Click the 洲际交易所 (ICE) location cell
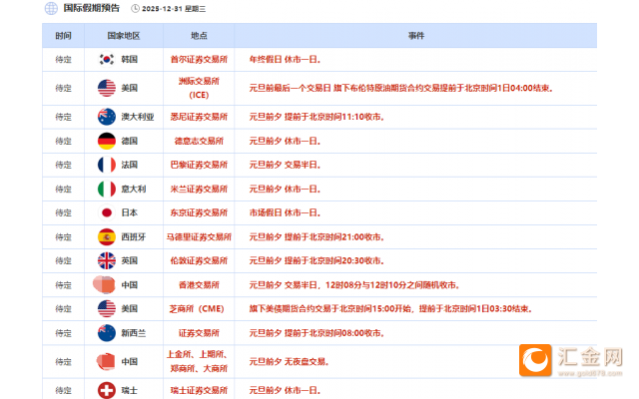639x399 pixels. tap(199, 88)
